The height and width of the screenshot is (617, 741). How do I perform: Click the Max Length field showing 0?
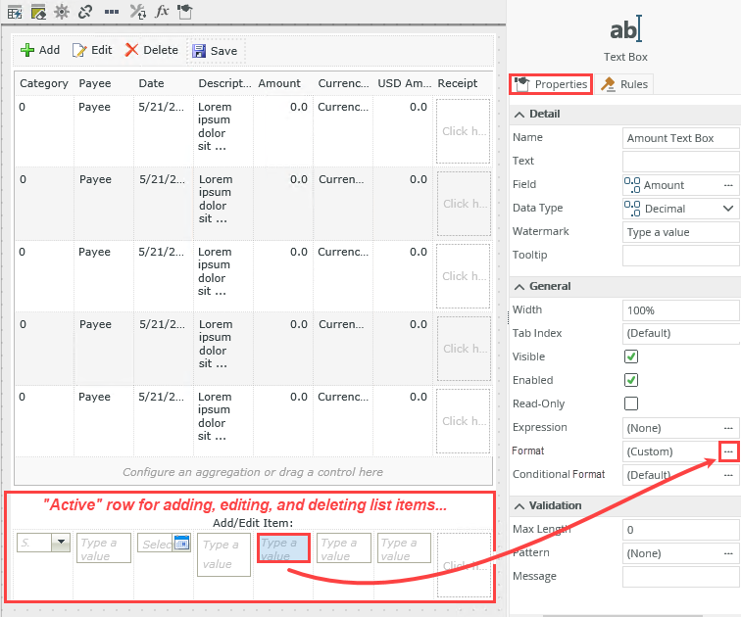(x=680, y=530)
